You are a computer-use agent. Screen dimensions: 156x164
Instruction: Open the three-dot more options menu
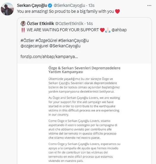coord(149,6)
